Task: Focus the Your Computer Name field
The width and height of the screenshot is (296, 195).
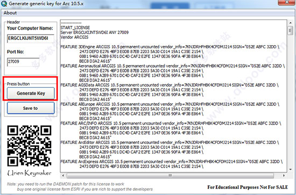Action: coord(31,39)
